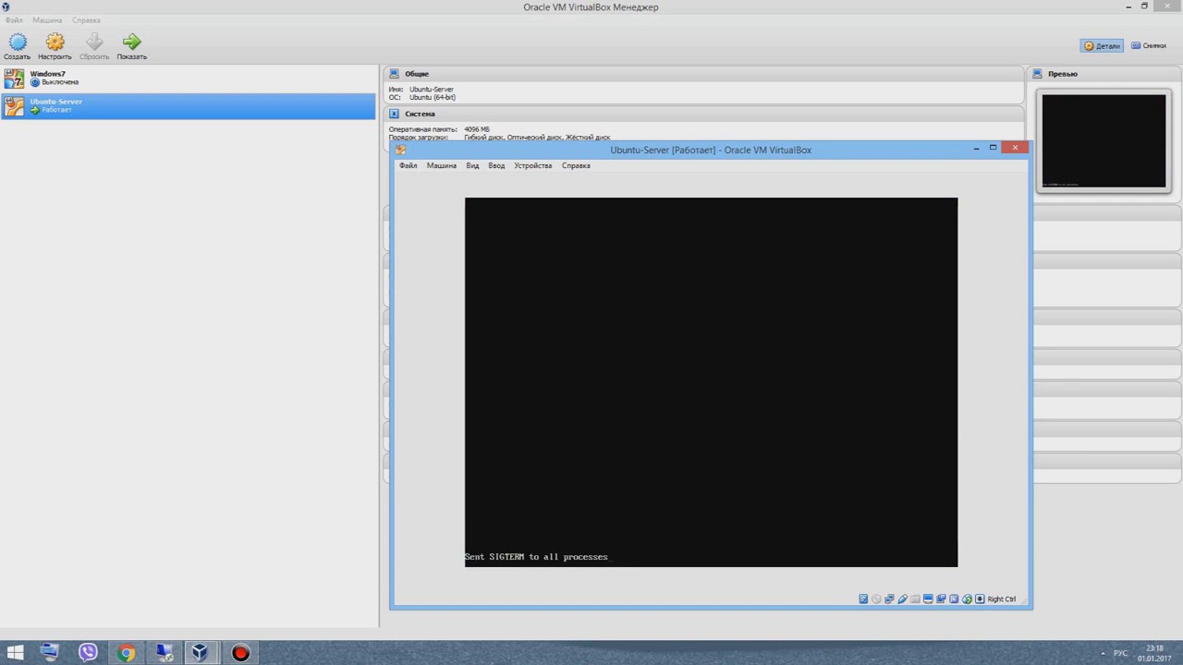The image size is (1183, 665).
Task: Click 'Sent SIGTERM to all processes' line
Action: click(x=536, y=557)
